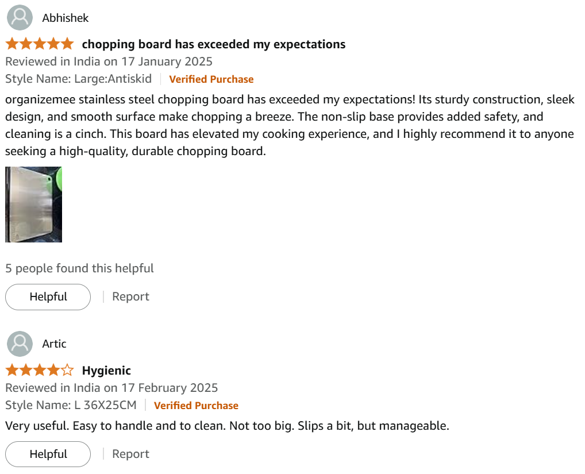Open the reviewer name Artic
Image resolution: width=585 pixels, height=474 pixels.
[55, 344]
